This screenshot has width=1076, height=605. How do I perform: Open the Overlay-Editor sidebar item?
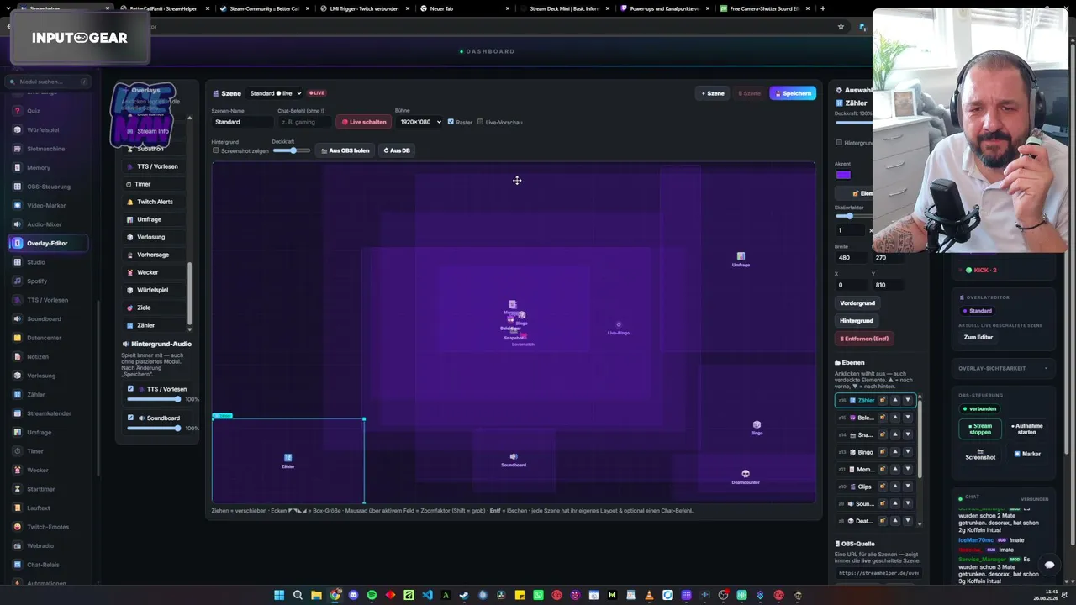48,243
